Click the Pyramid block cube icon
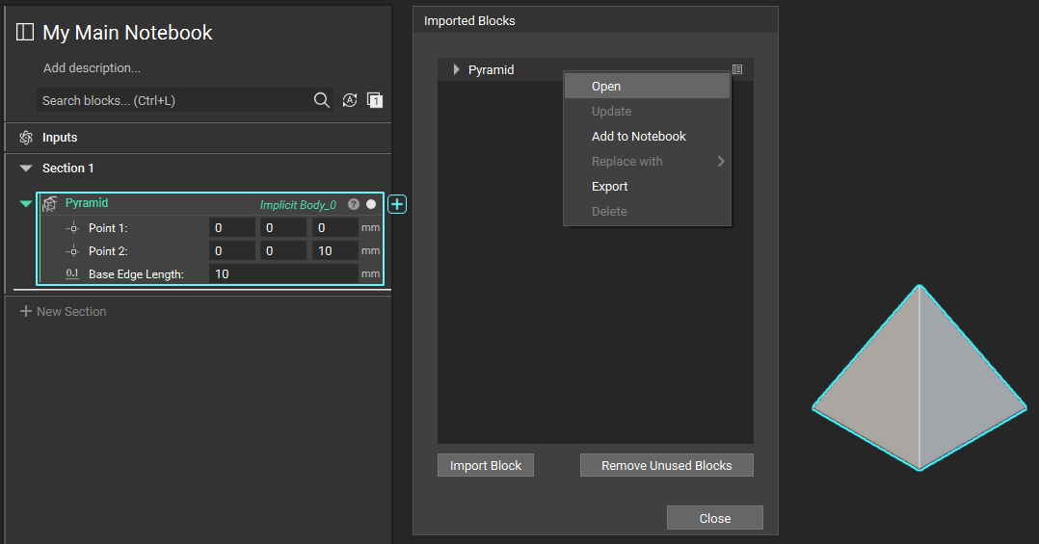1039x544 pixels. pos(50,204)
